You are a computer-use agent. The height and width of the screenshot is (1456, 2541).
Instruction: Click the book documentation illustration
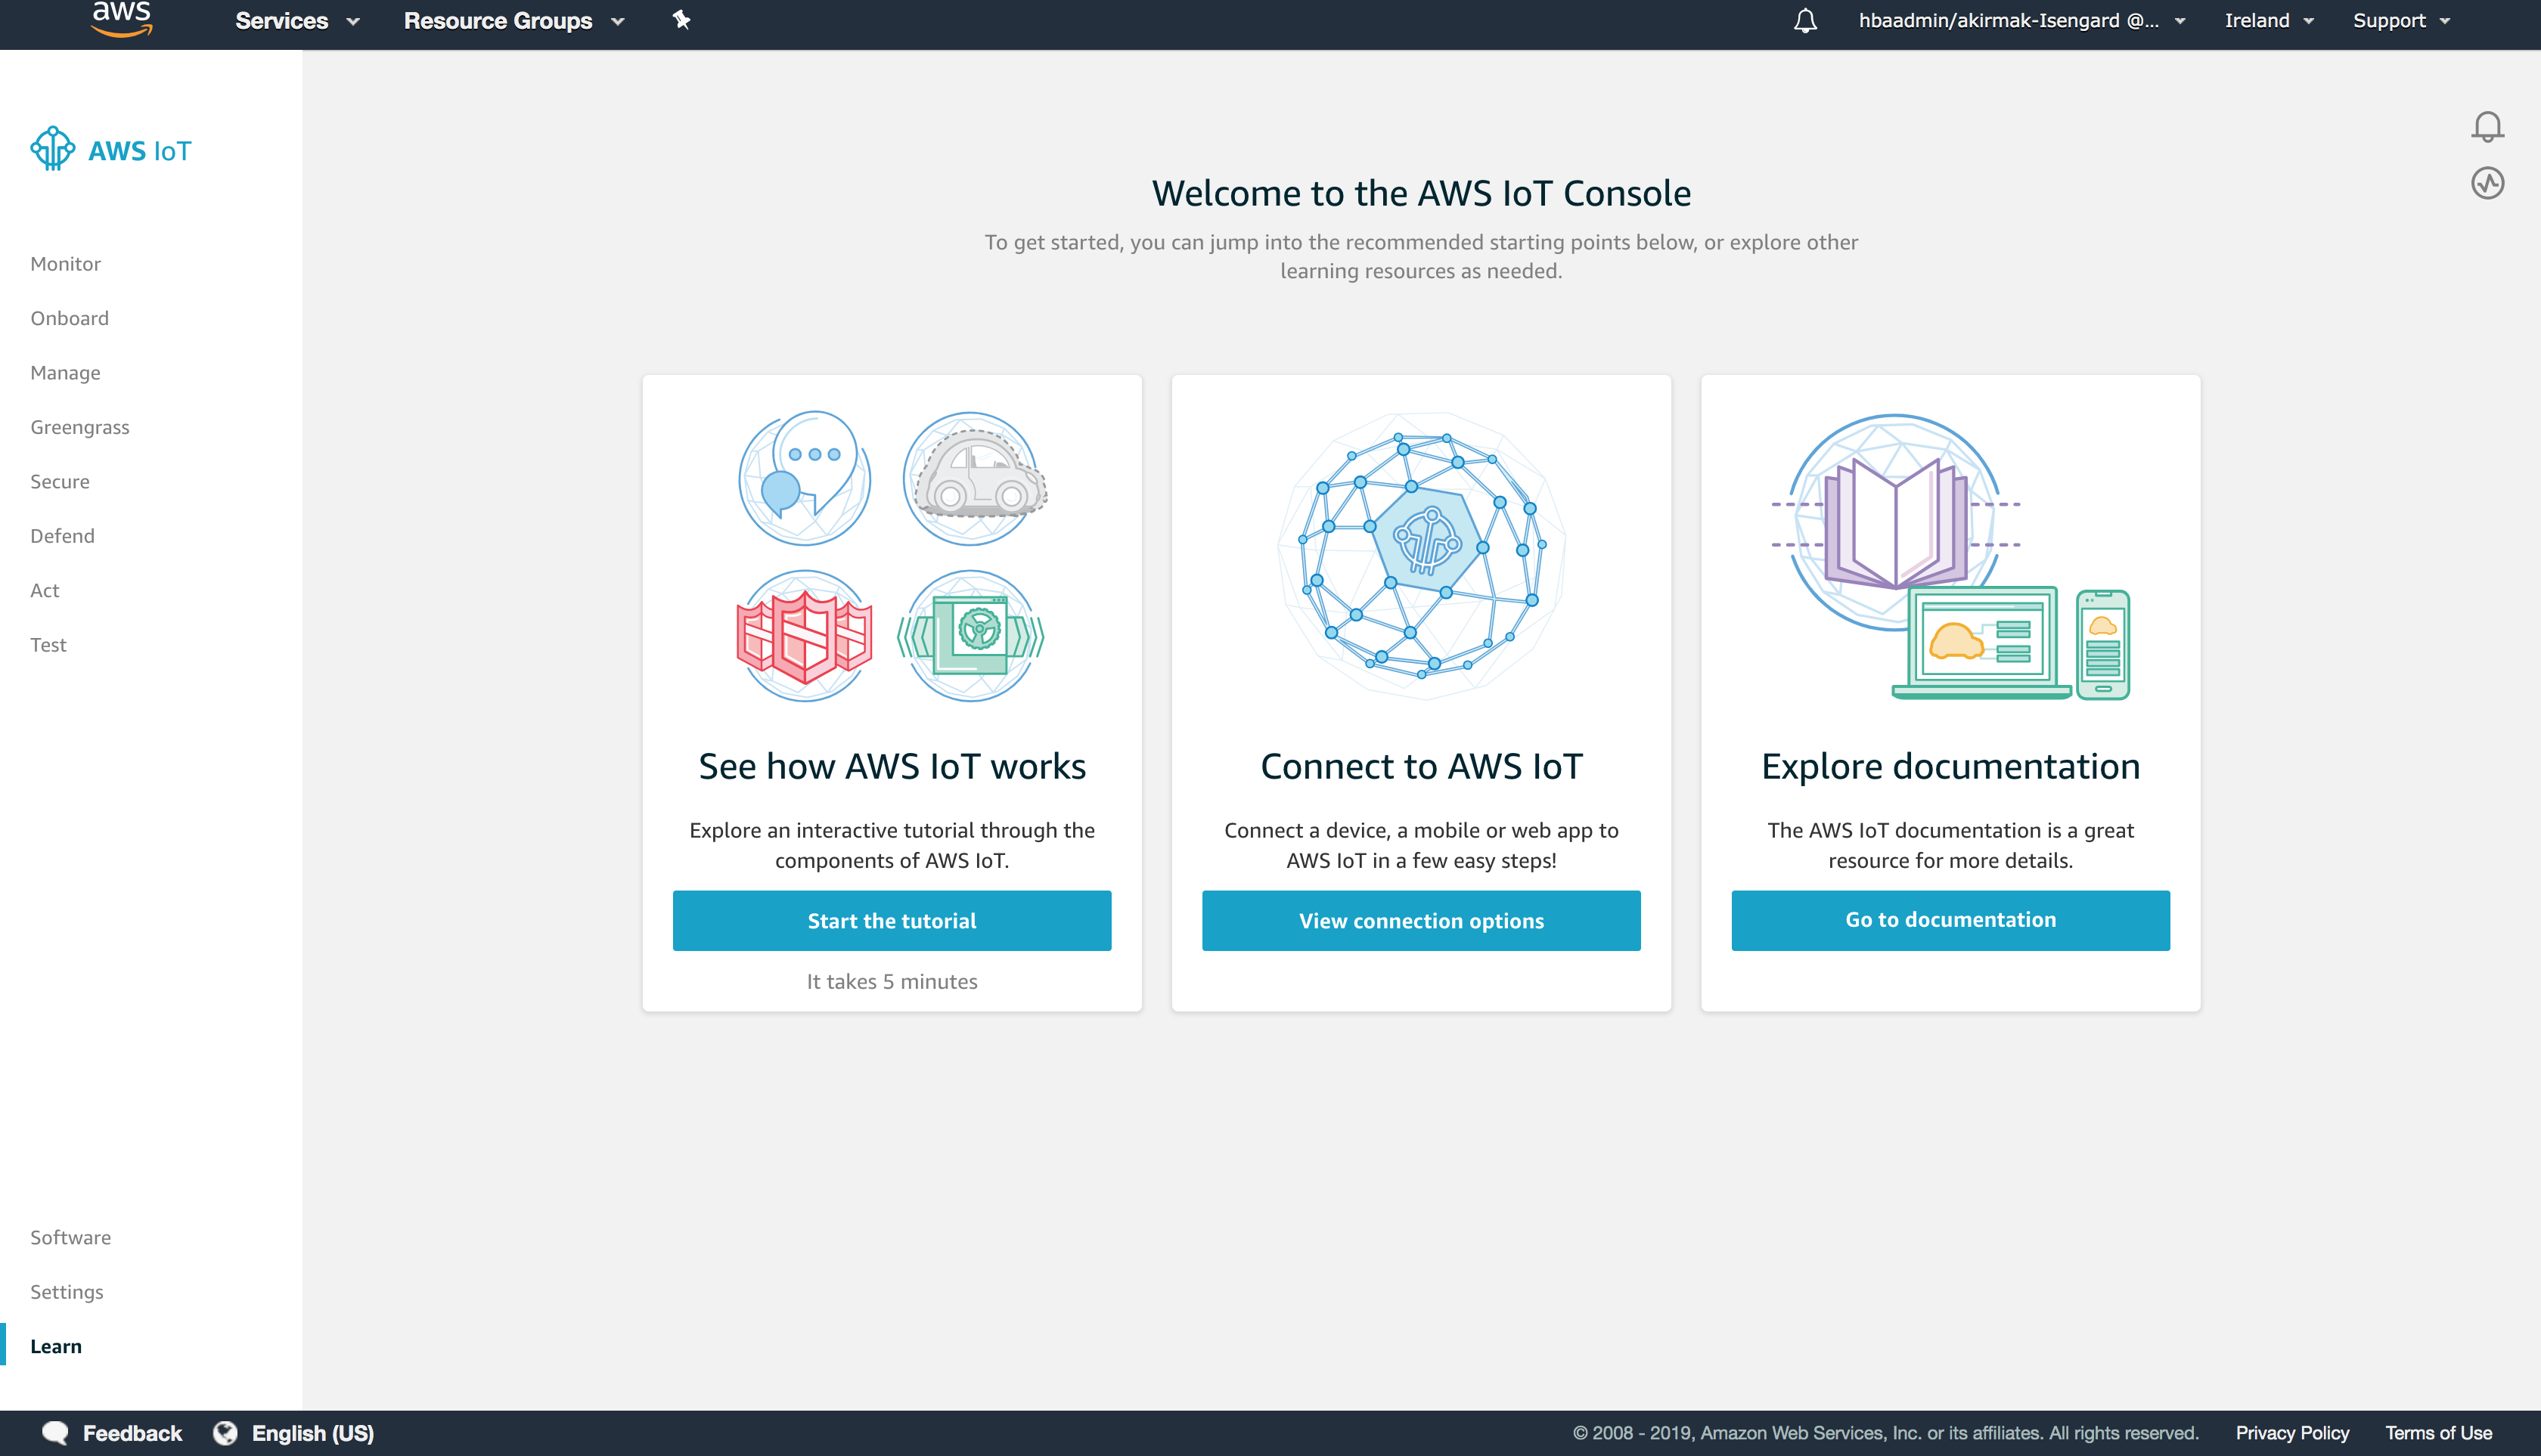click(x=1950, y=556)
